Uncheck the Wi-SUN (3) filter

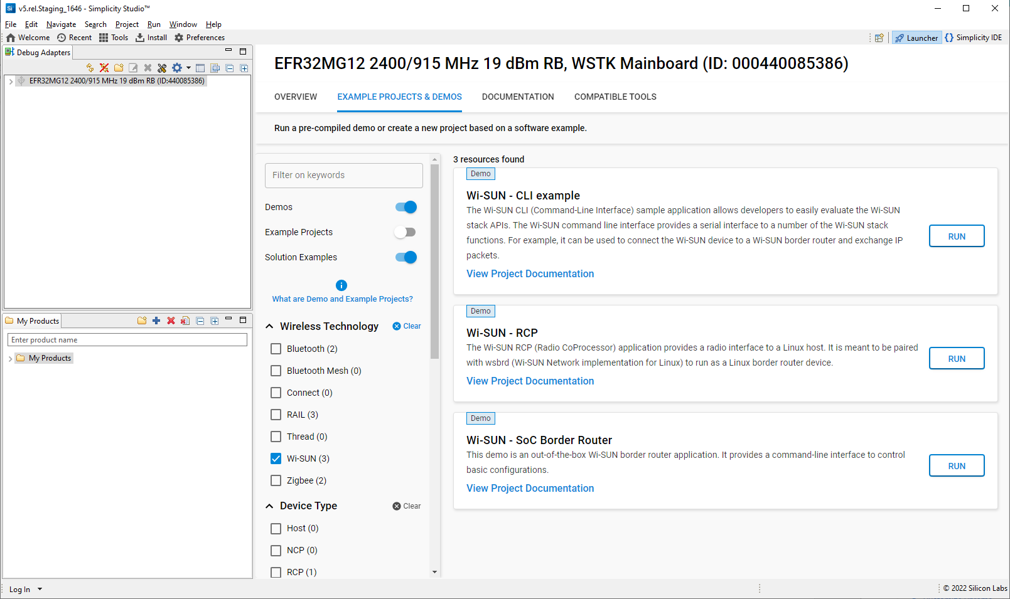coord(276,459)
